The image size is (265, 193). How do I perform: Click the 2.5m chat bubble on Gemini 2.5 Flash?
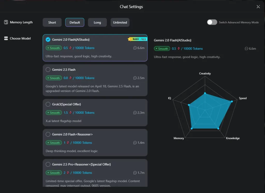135,78
